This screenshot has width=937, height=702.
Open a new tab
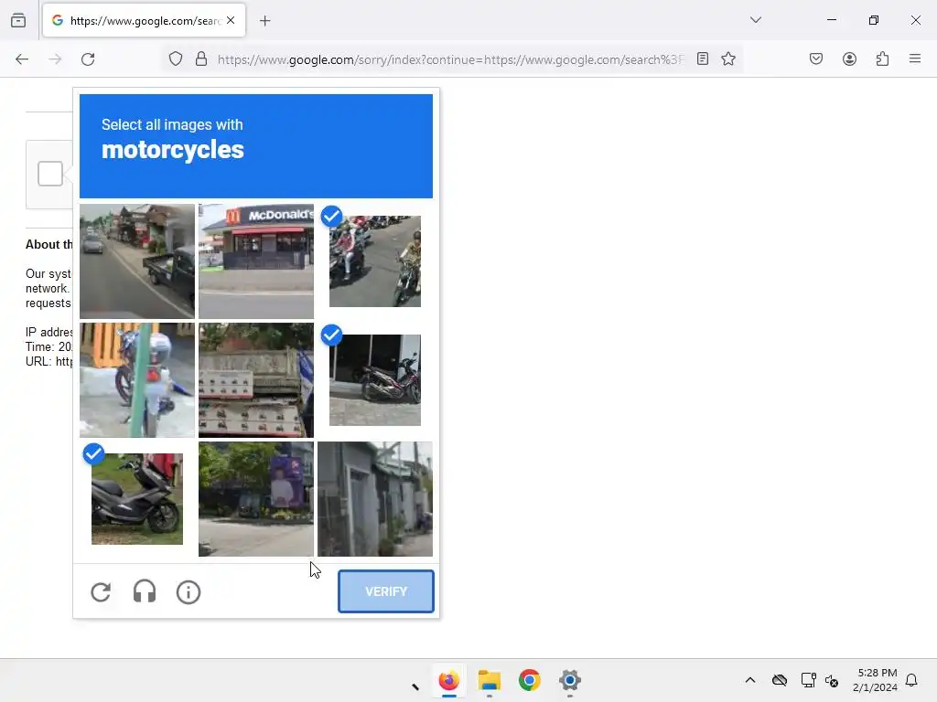(x=265, y=21)
